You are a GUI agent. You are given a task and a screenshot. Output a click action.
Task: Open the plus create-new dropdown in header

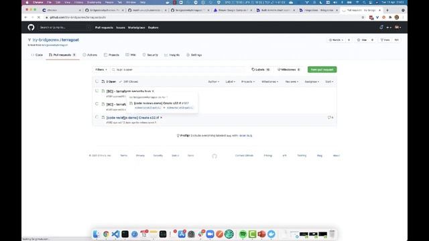(x=389, y=27)
